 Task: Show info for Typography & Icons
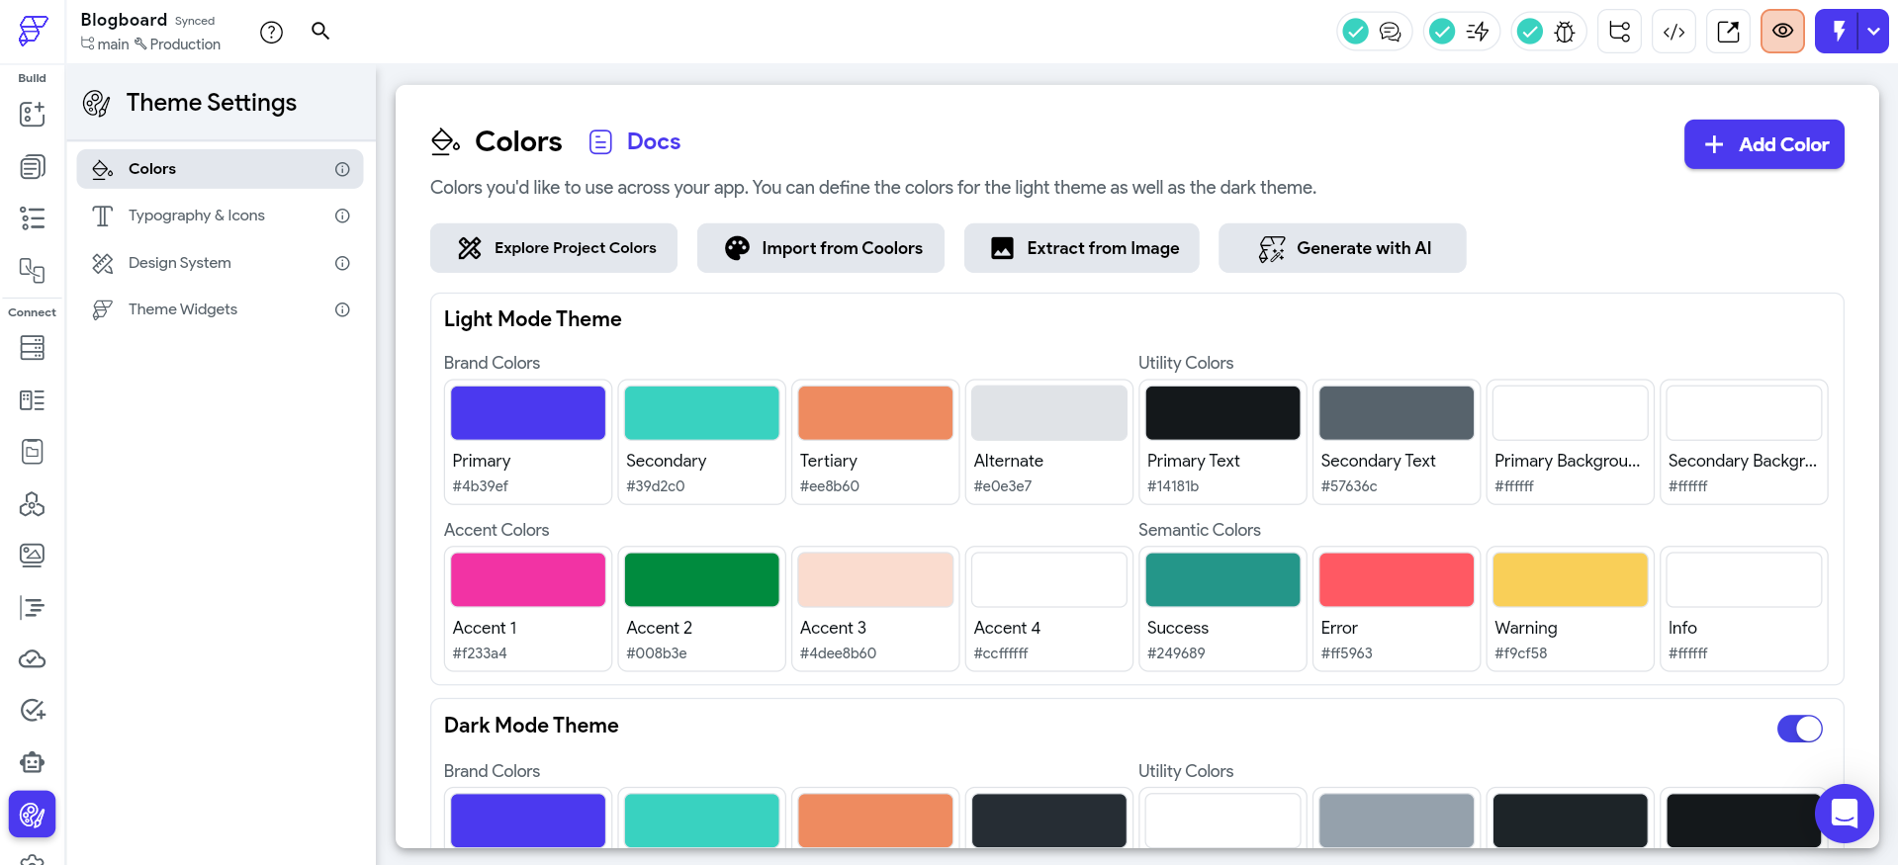click(x=342, y=216)
